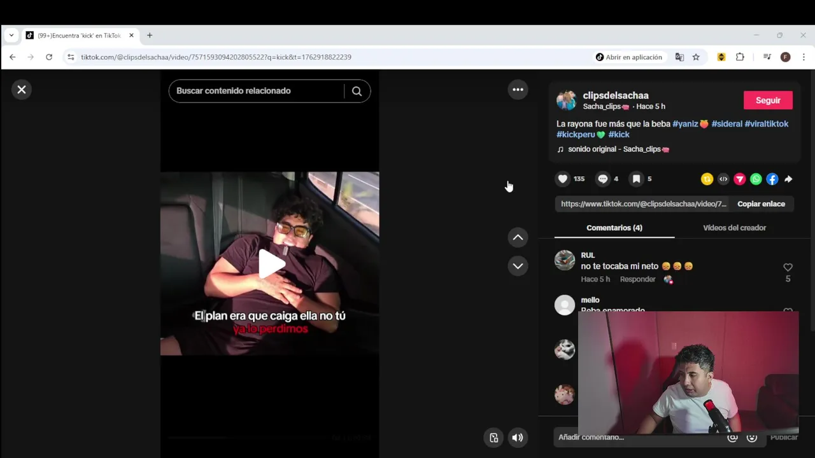The height and width of the screenshot is (458, 815).
Task: Bookmark this page with star icon
Action: click(x=696, y=57)
